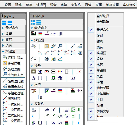The image size is (137, 125).
Task: Open the 地板采暖 menu in the top bar
Action: point(112,5)
